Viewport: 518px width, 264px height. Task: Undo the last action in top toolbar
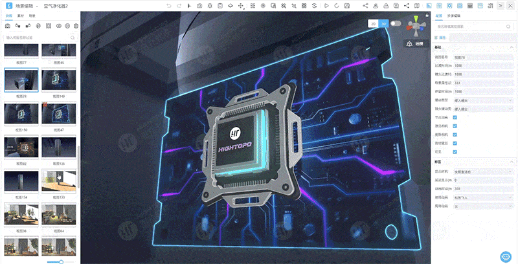[x=169, y=6]
